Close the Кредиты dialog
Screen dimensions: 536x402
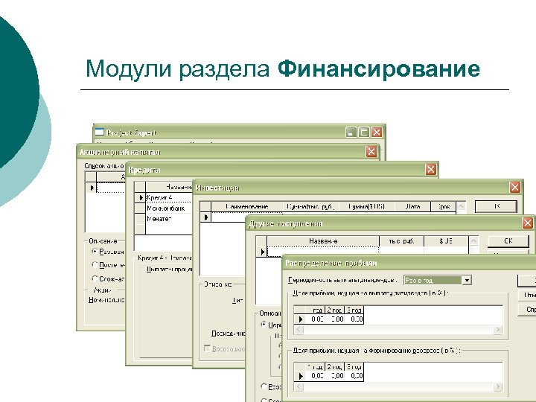point(431,169)
